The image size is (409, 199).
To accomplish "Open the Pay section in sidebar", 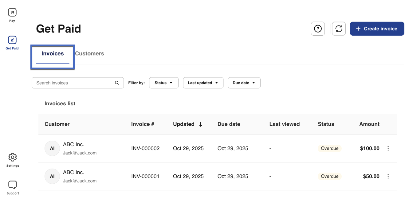I will pyautogui.click(x=12, y=13).
